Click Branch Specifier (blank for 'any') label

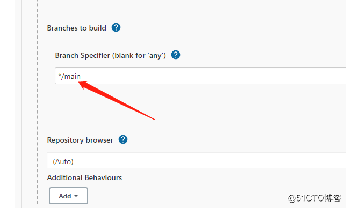110,55
